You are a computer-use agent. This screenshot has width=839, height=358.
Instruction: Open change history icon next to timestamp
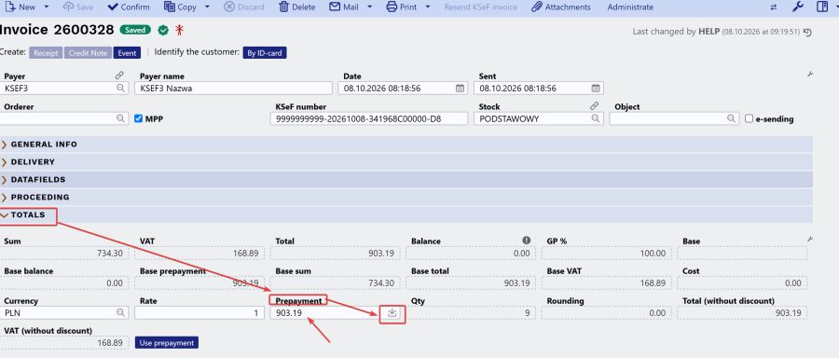(807, 32)
